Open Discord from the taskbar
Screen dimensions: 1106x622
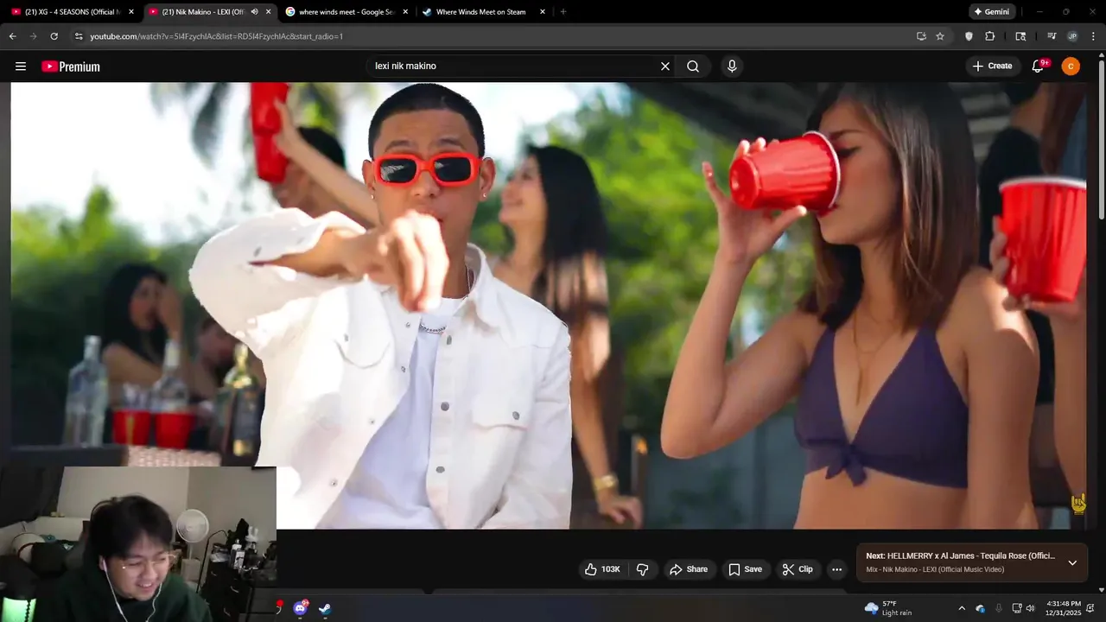pyautogui.click(x=300, y=608)
